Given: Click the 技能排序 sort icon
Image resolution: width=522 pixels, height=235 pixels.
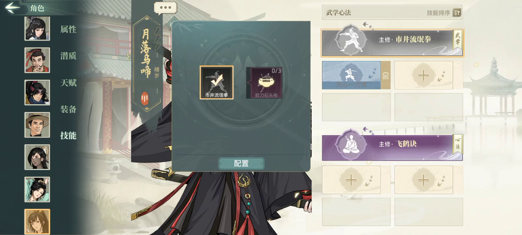Looking at the screenshot, I should 457,13.
